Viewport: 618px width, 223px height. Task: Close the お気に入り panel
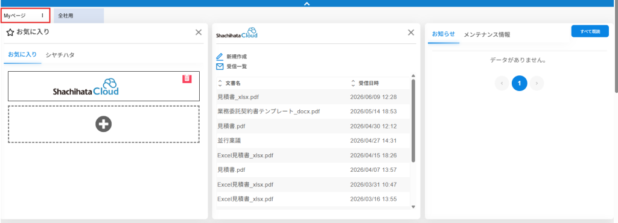click(x=199, y=33)
